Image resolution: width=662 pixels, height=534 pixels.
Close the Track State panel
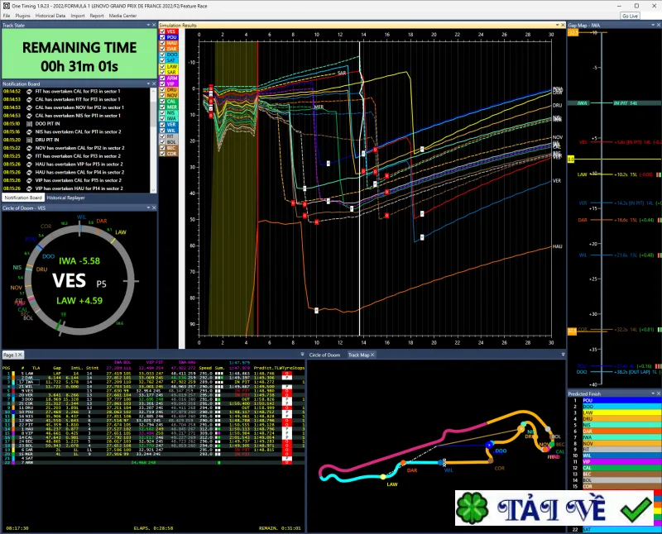(x=154, y=26)
